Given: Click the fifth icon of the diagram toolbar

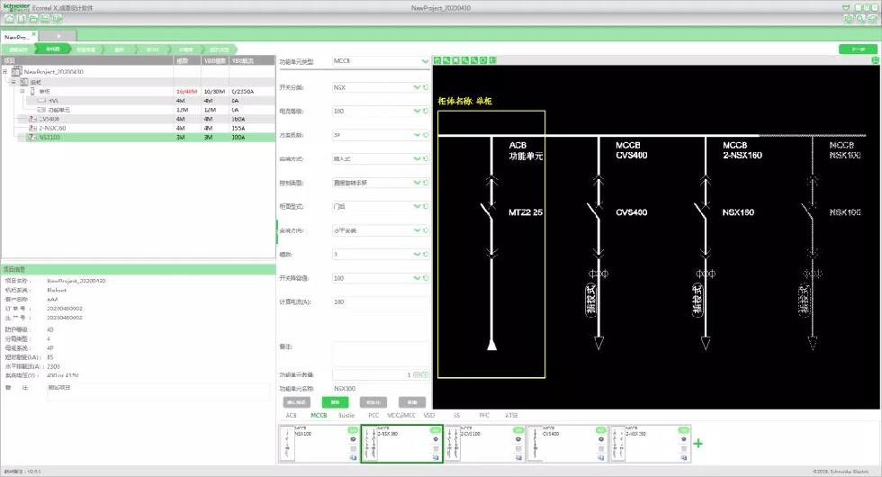Looking at the screenshot, I should click(474, 60).
